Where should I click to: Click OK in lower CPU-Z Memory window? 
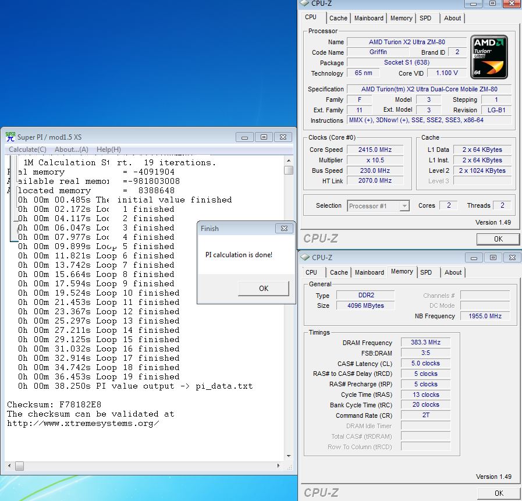499,493
